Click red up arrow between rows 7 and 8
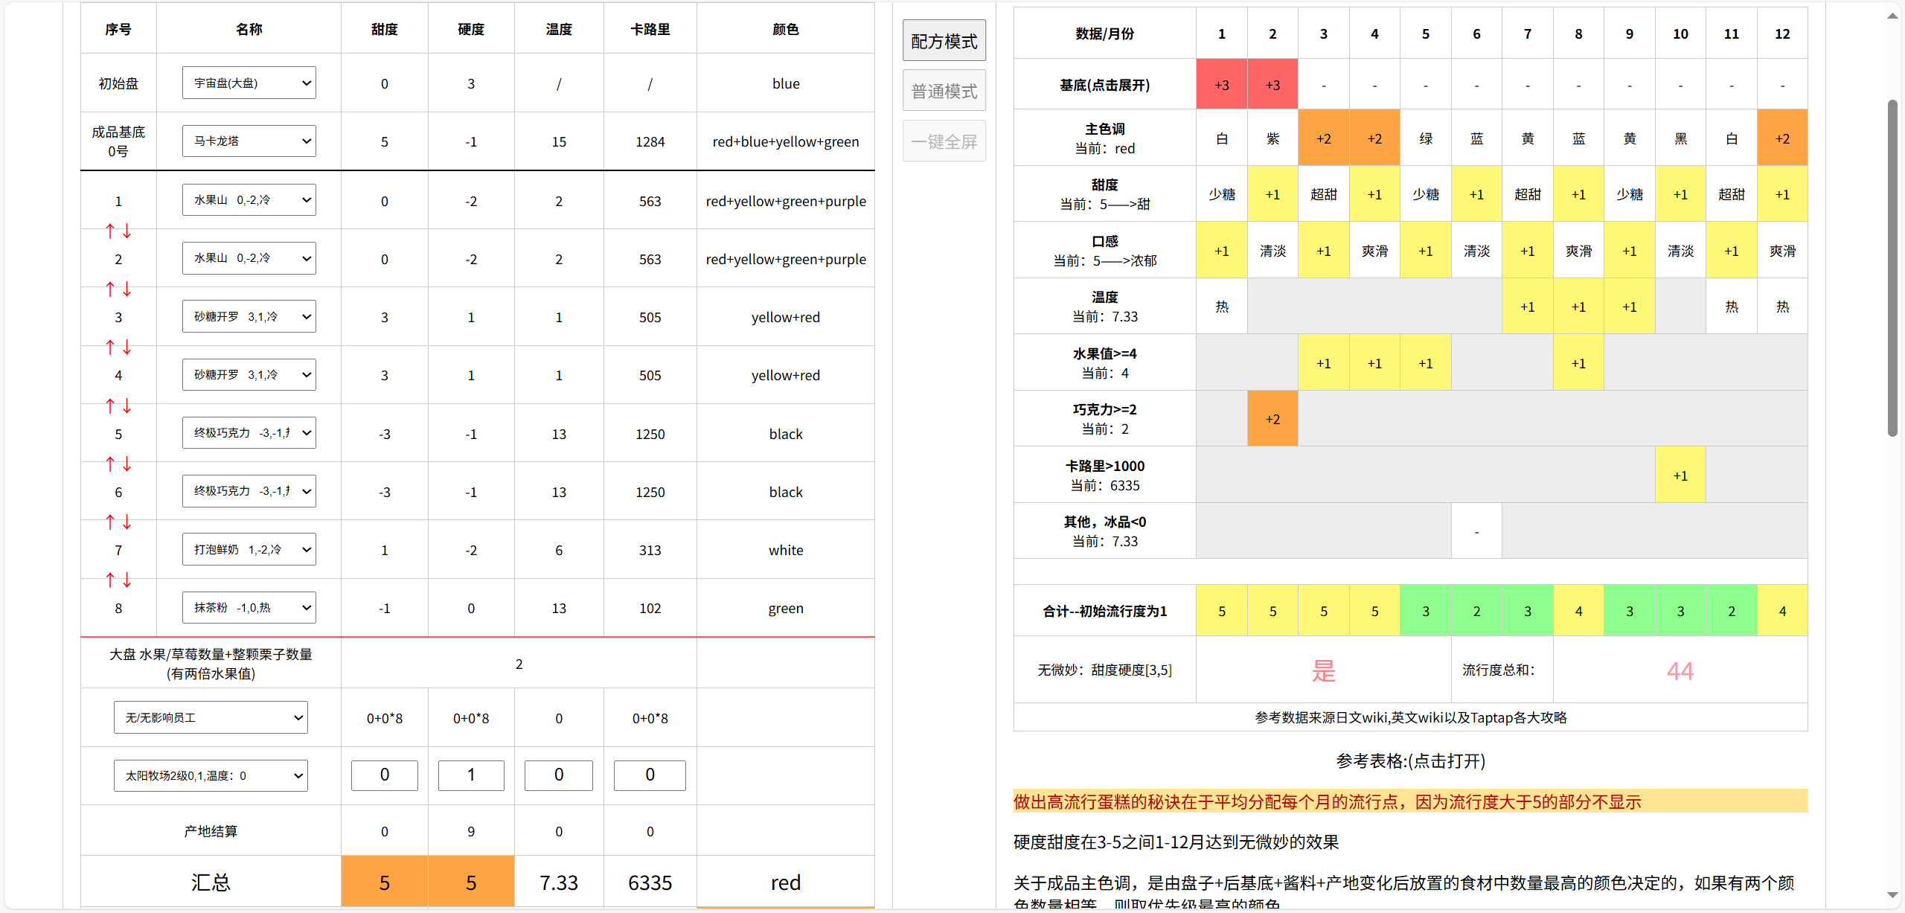 coord(110,580)
